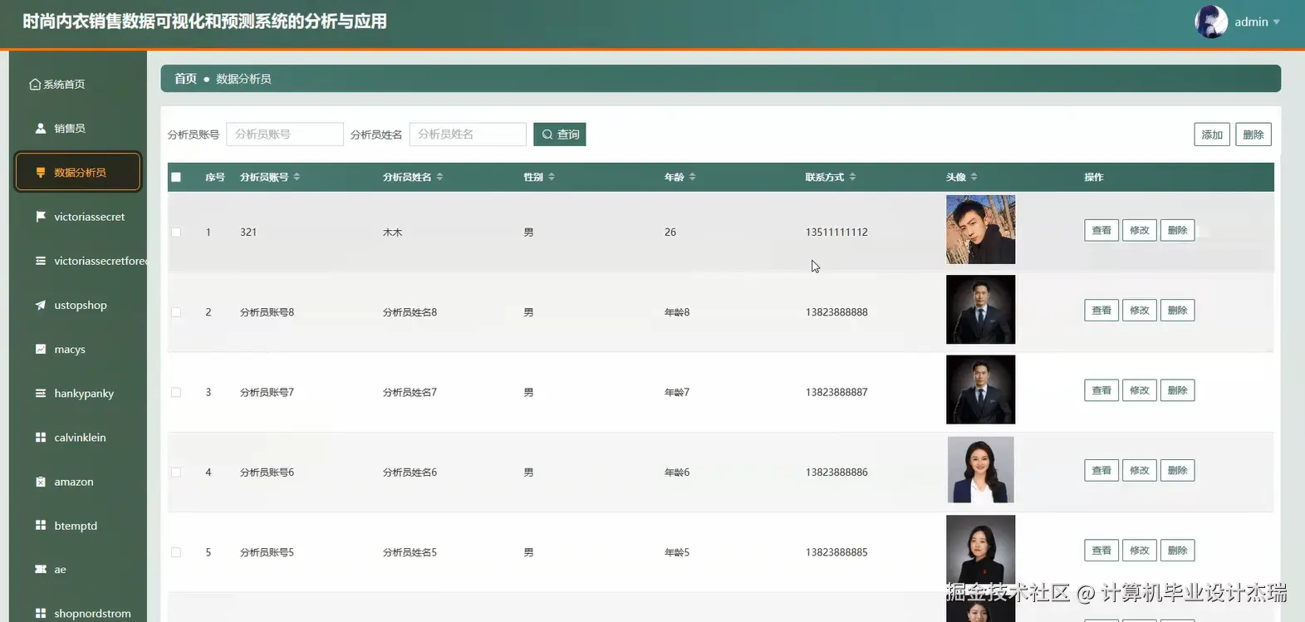Click the grid icon beside shopnordstrom
This screenshot has height=622, width=1305.
pyautogui.click(x=40, y=613)
